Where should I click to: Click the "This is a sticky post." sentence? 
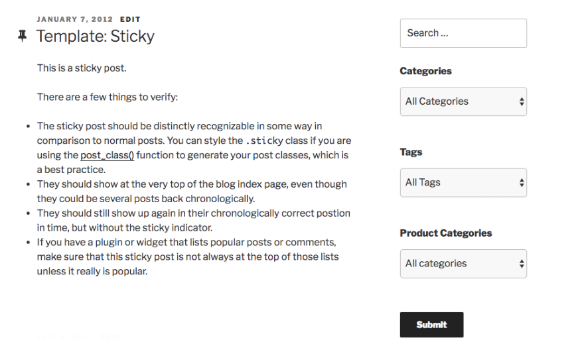82,68
